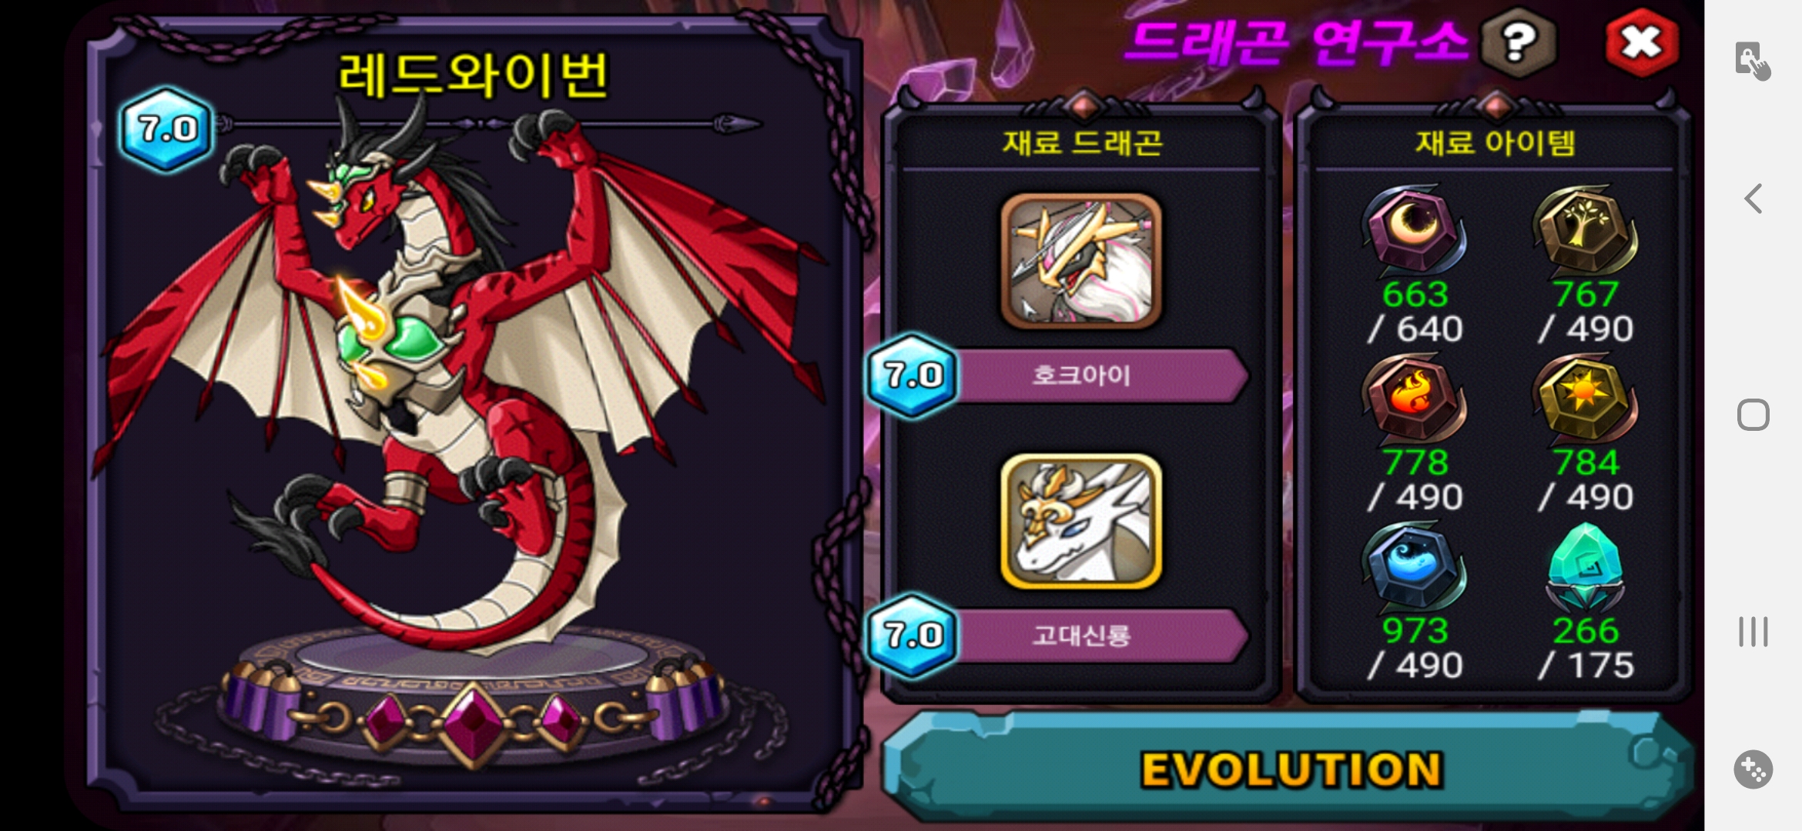Tap the blue water rune item

[x=1414, y=567]
